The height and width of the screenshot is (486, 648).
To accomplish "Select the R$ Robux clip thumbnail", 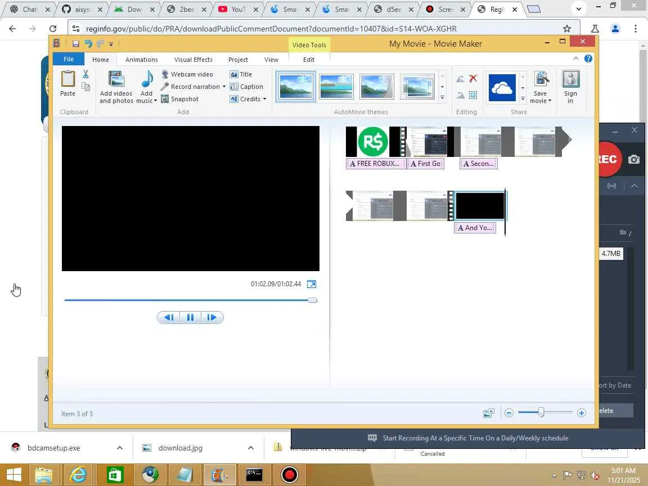I will point(373,141).
